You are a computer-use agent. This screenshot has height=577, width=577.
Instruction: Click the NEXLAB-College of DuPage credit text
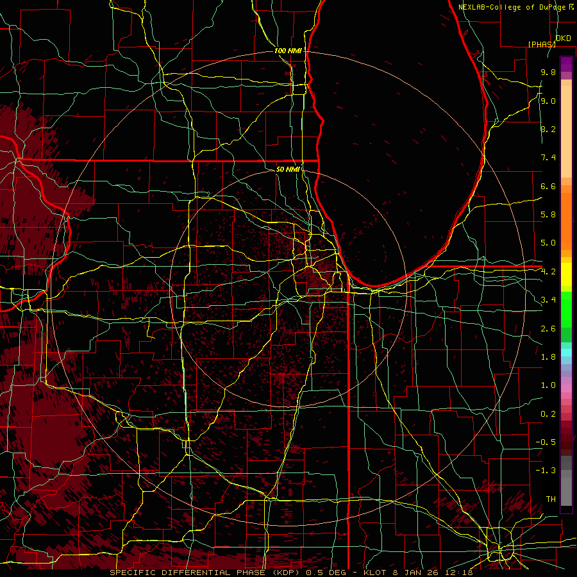coord(516,7)
